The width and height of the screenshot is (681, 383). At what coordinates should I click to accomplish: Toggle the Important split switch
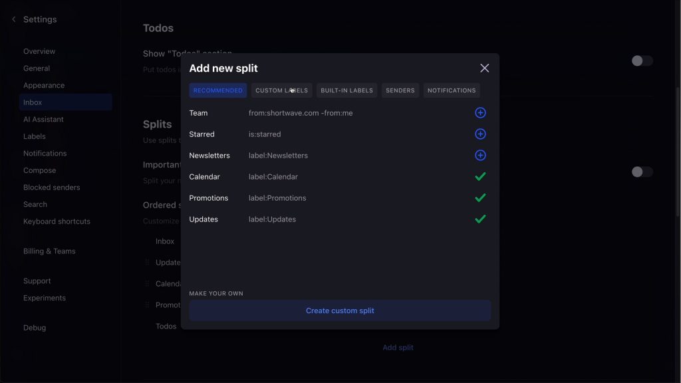pos(642,172)
